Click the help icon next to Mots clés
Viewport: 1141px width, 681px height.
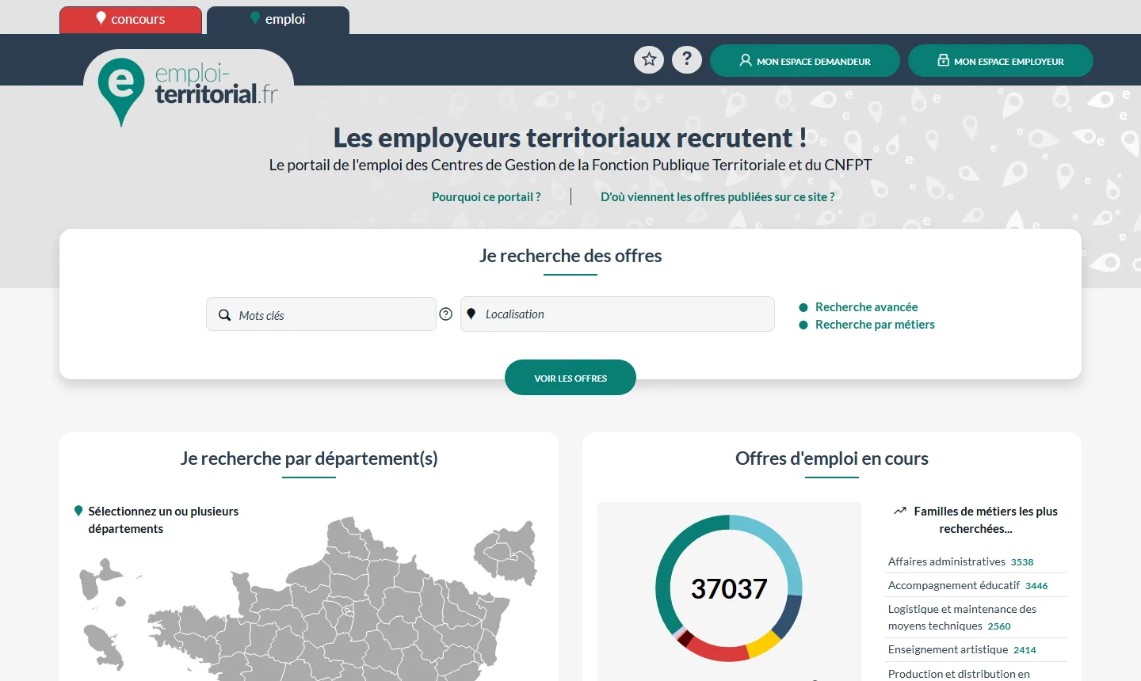tap(446, 314)
